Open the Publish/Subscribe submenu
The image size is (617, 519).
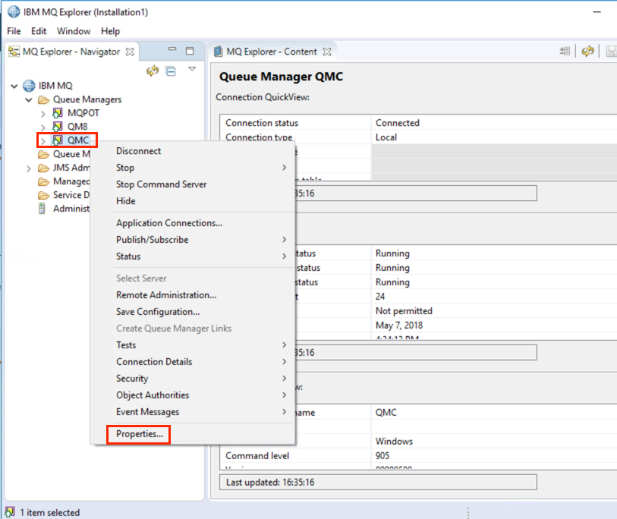[x=193, y=240]
